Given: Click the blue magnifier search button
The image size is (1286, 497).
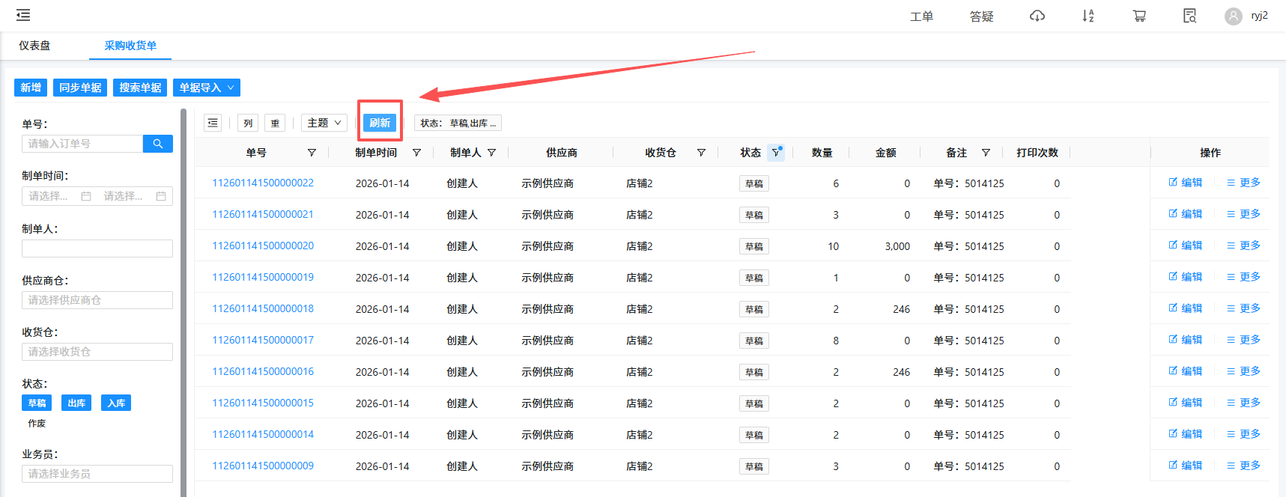Looking at the screenshot, I should [x=158, y=144].
